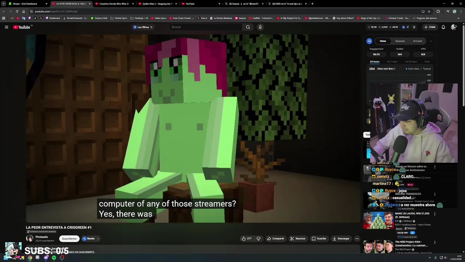Open the MAKE US LAUGH, WIN $1,000 thumbnail
465x262 pixels.
click(x=378, y=220)
